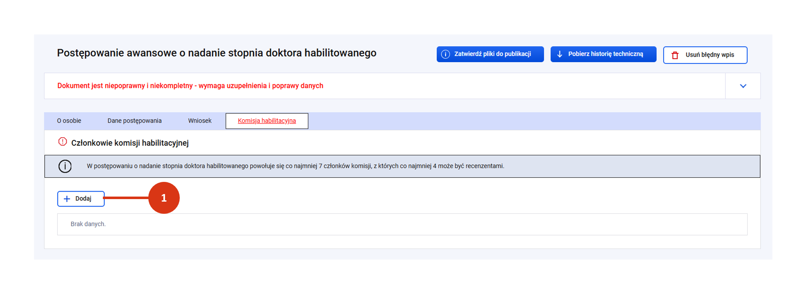Click the info icon in Zatwierdź pliki button

446,54
